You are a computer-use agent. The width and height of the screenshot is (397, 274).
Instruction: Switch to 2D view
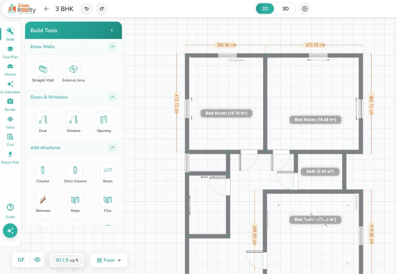pyautogui.click(x=265, y=9)
